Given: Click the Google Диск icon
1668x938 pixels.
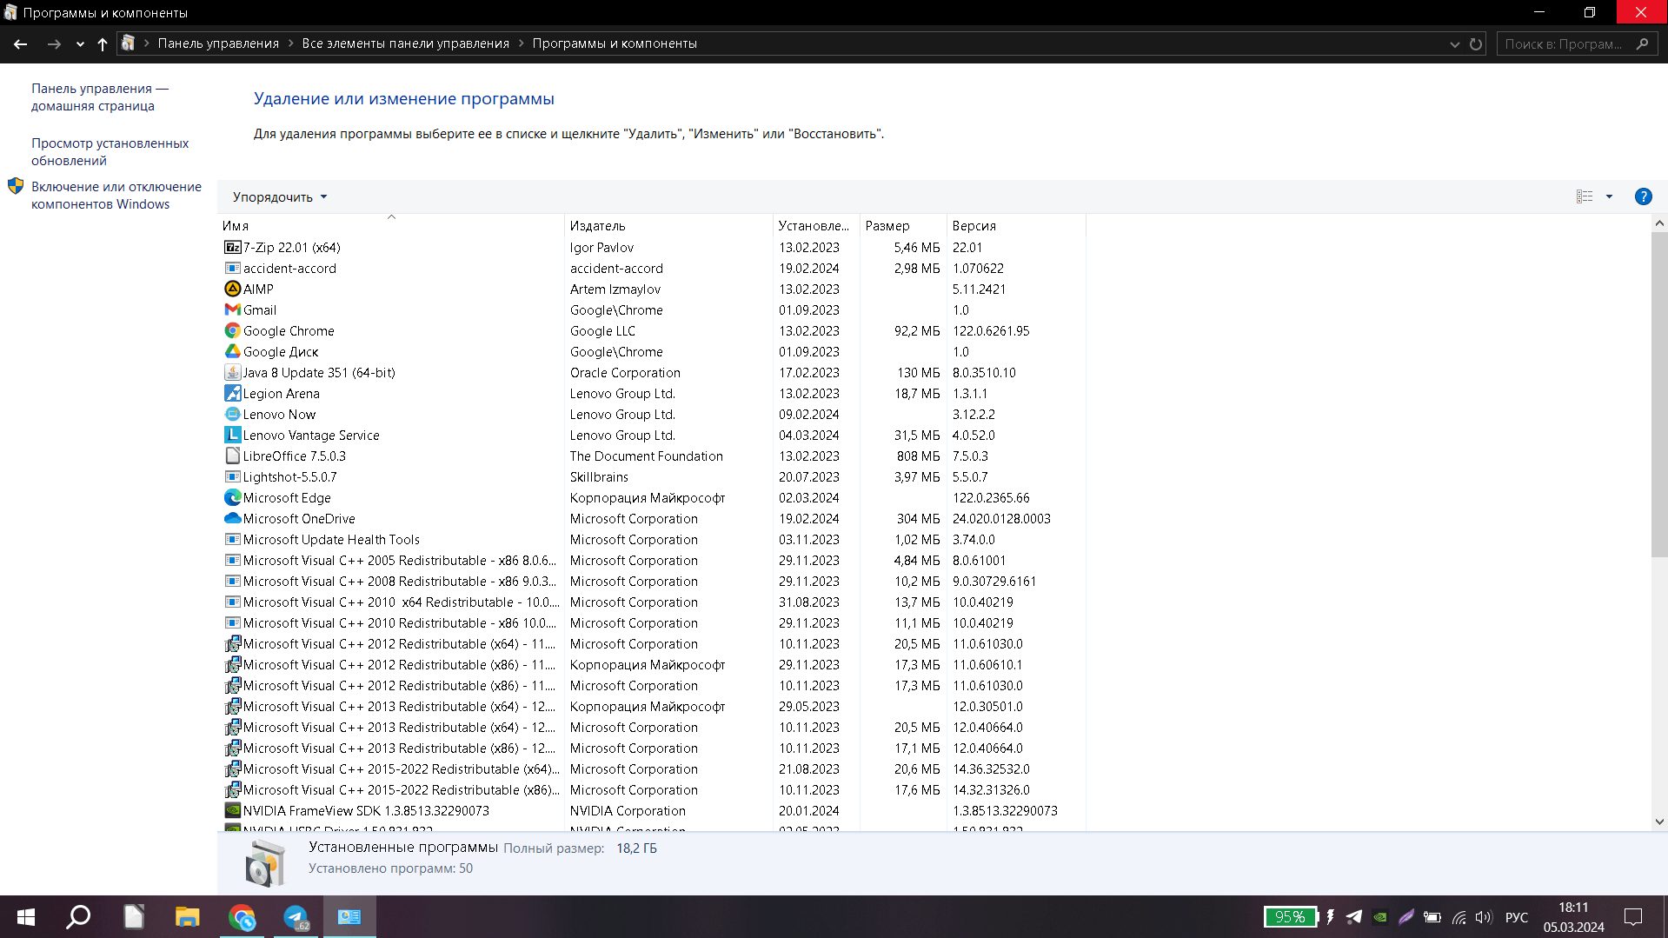Looking at the screenshot, I should [232, 351].
